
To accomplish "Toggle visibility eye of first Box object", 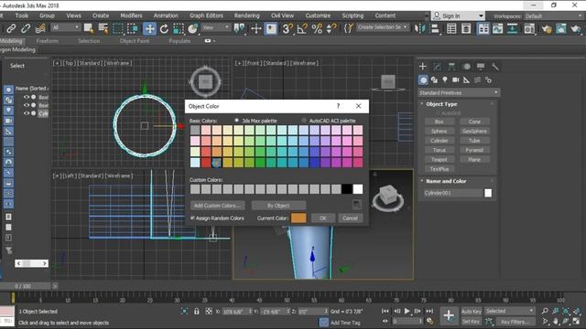I will pos(27,97).
